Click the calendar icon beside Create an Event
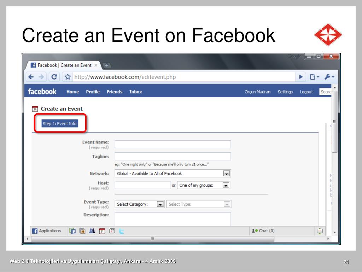362x272 pixels. (x=35, y=109)
